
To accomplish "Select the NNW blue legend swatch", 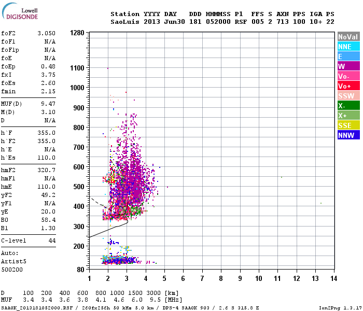I will click(x=348, y=135).
